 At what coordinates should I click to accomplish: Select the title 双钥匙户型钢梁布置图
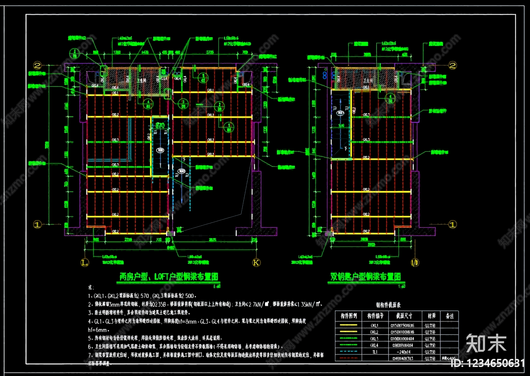pyautogui.click(x=365, y=276)
